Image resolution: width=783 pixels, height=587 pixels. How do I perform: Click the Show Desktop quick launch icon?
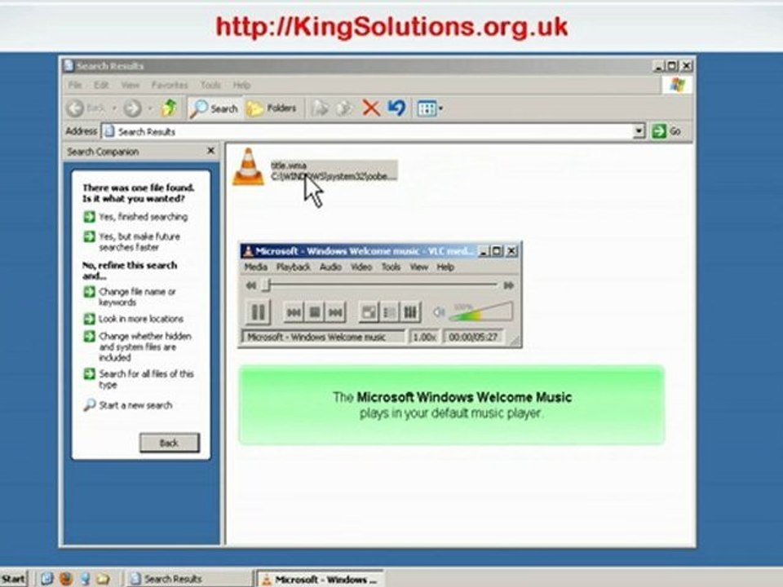47,579
